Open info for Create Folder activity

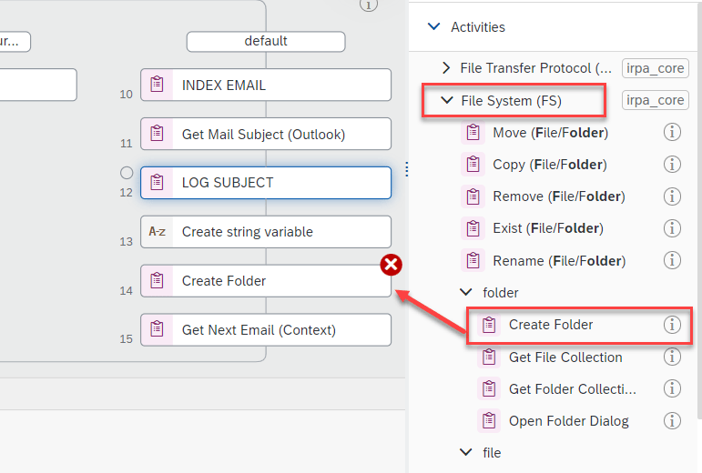tap(672, 325)
